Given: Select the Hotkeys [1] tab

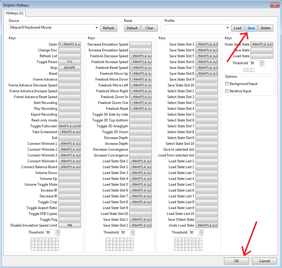Looking at the screenshot, I should click(x=15, y=13).
